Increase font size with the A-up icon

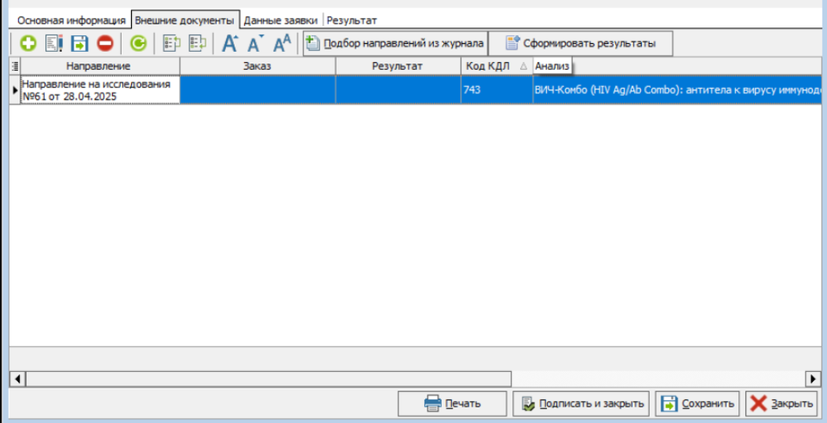pyautogui.click(x=230, y=44)
